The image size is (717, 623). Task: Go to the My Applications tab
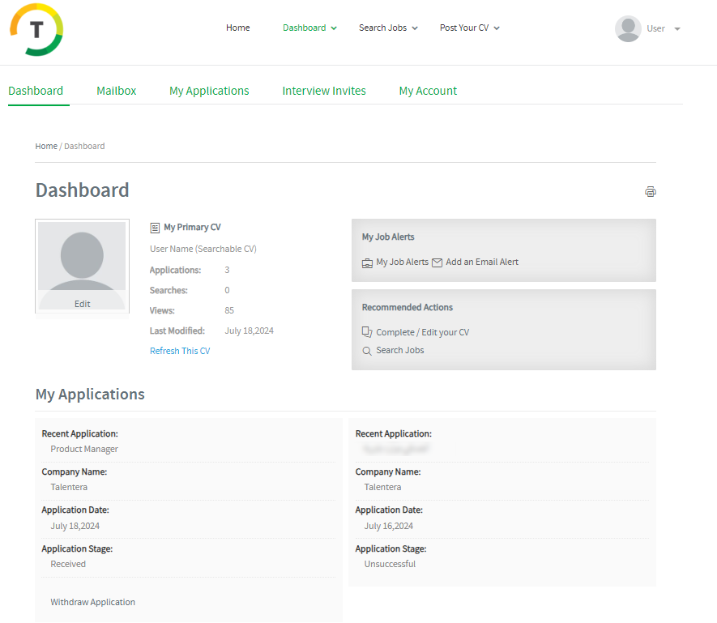[x=209, y=91]
